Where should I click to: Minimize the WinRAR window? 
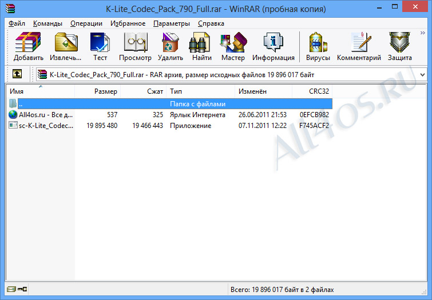(x=379, y=7)
